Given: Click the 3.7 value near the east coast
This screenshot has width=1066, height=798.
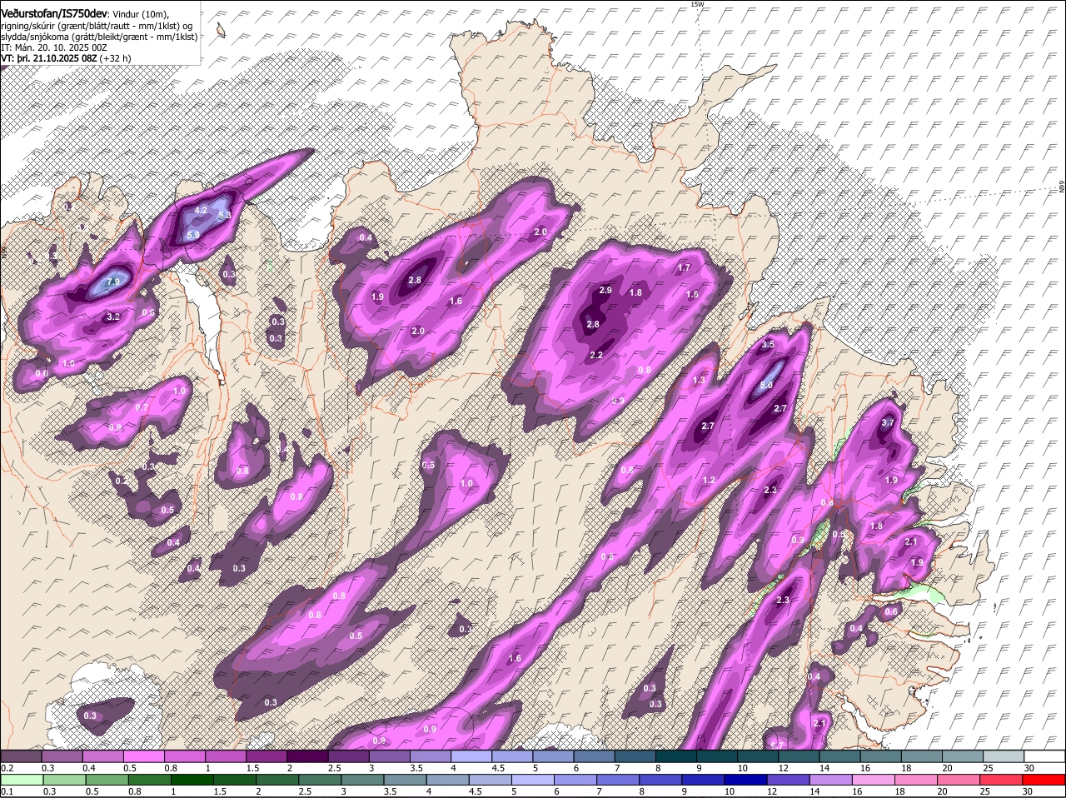Looking at the screenshot, I should 888,423.
